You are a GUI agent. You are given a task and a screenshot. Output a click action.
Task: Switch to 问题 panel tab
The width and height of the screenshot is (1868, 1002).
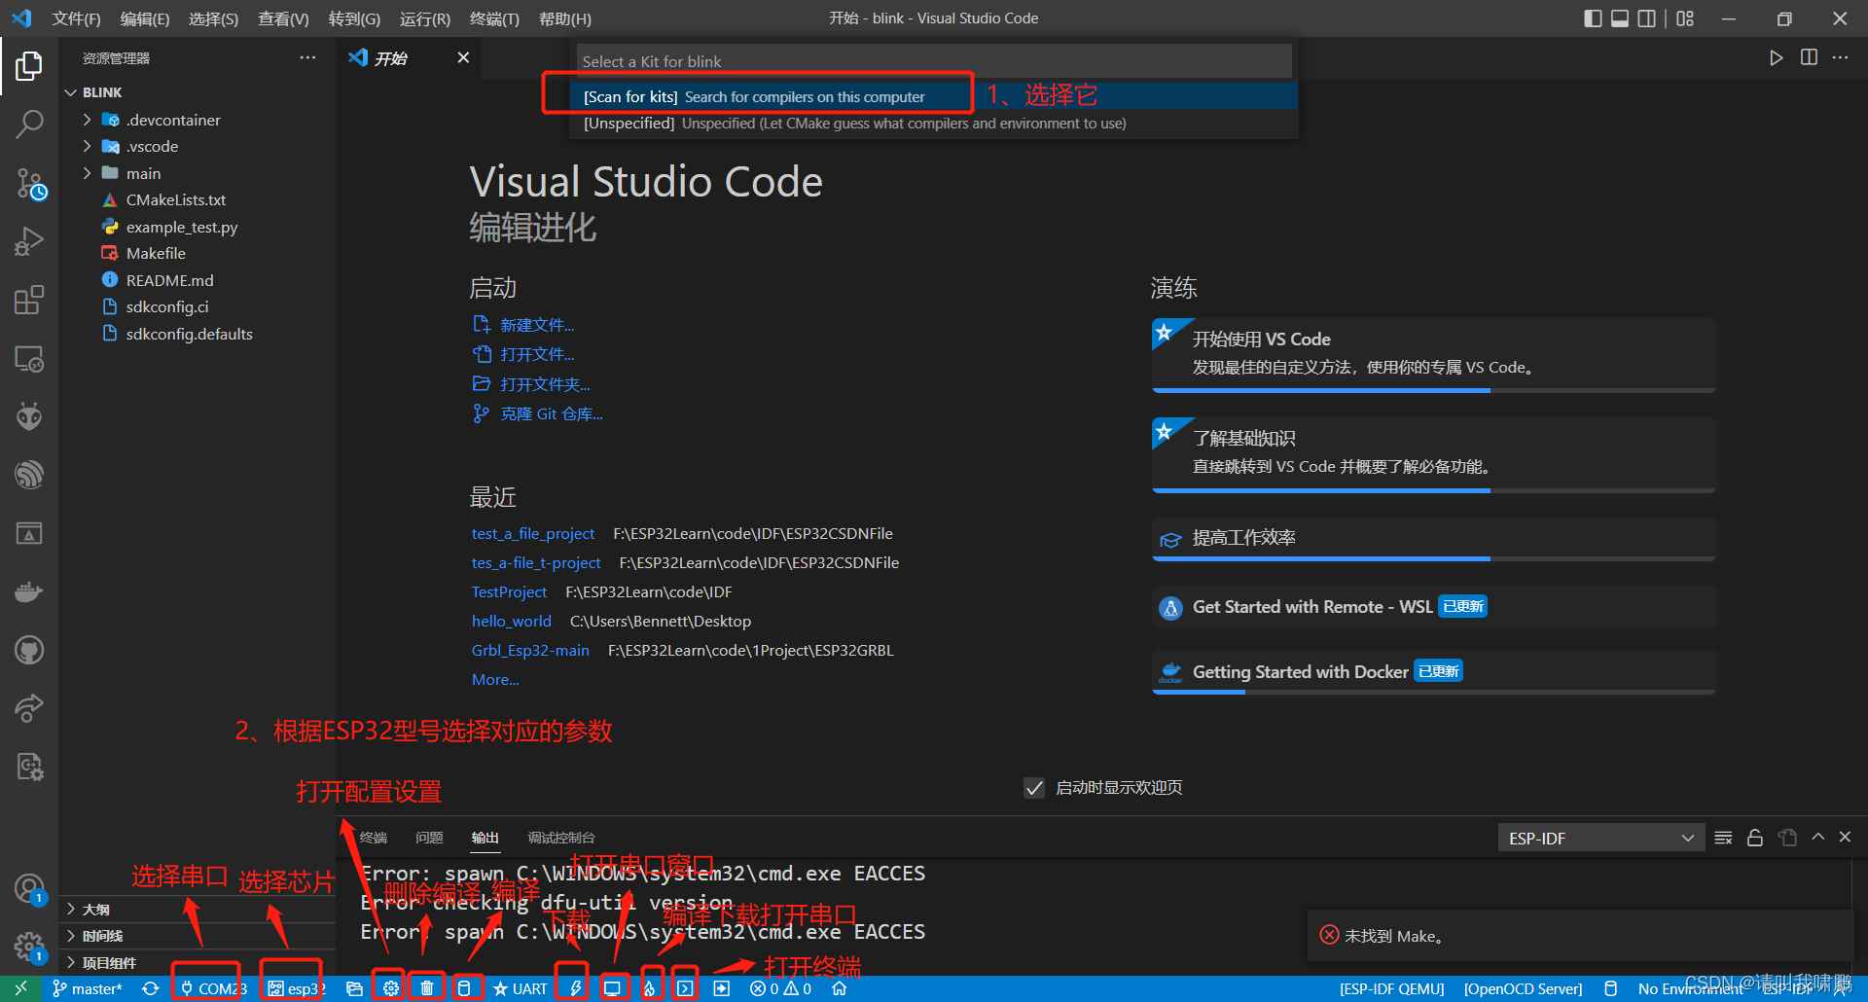coord(429,838)
